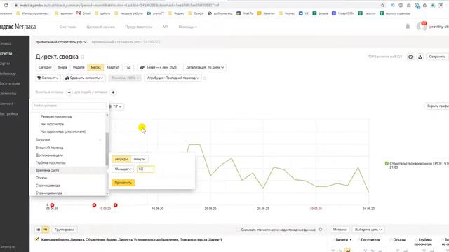This screenshot has height=252, width=449.
Task: Open the Сравнить сегменты dropdown
Action: (84, 78)
